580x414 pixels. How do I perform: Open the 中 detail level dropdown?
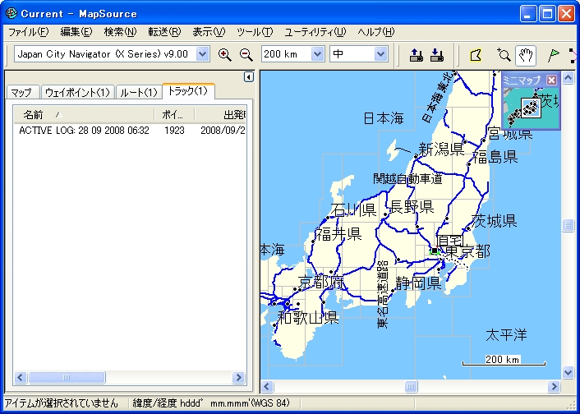coord(380,54)
